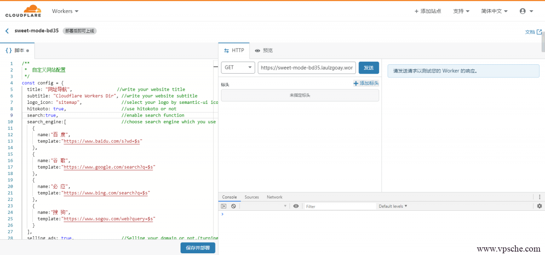Click the title "网址导航" code line
The width and height of the screenshot is (545, 255).
click(49, 89)
